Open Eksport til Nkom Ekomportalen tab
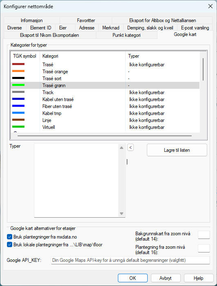This screenshot has height=286, width=217. [x=50, y=35]
